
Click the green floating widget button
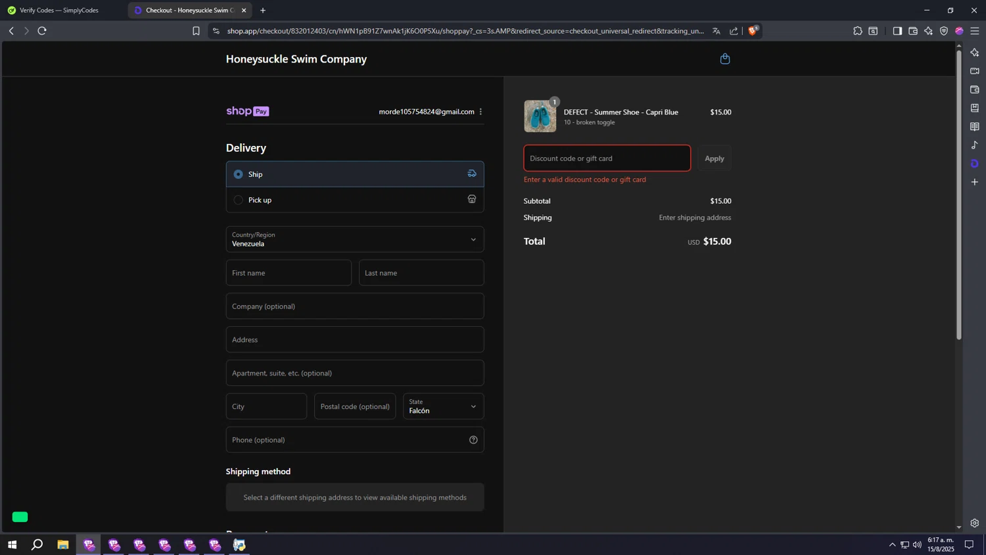tap(20, 517)
